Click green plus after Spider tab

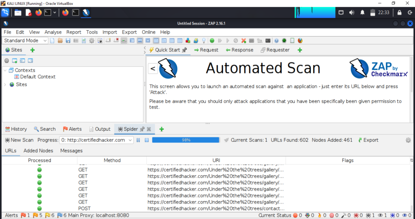(161, 129)
